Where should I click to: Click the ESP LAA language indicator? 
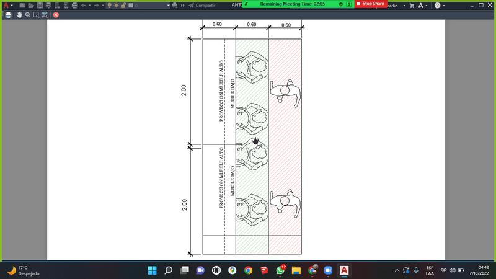(430, 271)
